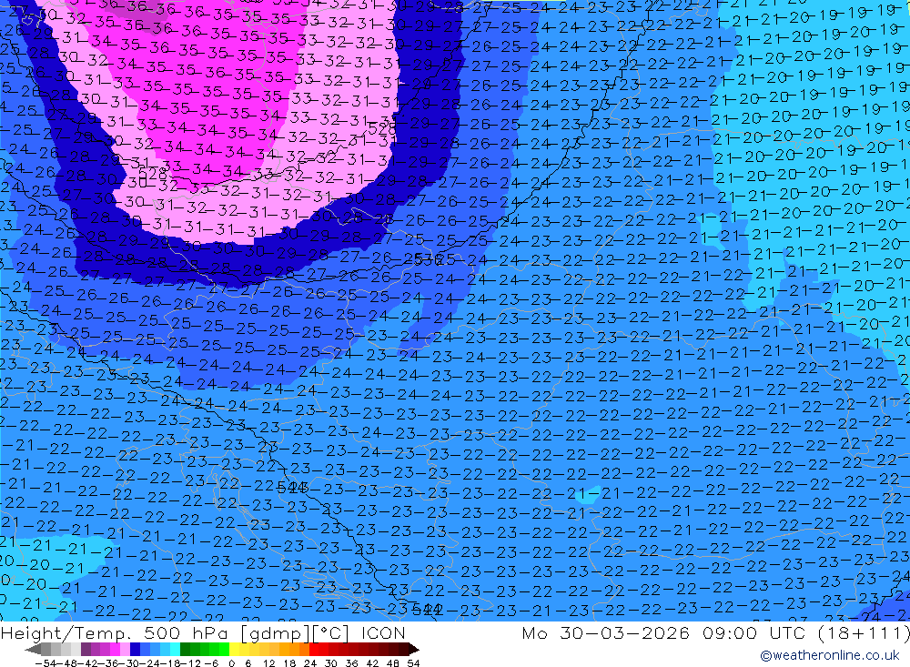Click the dark green swatch in the legend
This screenshot has width=910, height=667.
tap(185, 649)
